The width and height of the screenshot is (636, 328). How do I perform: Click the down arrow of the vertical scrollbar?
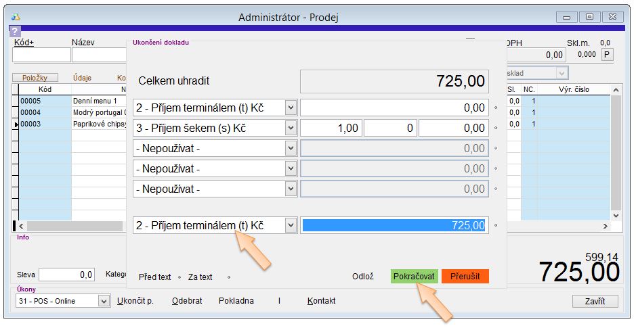(x=616, y=215)
